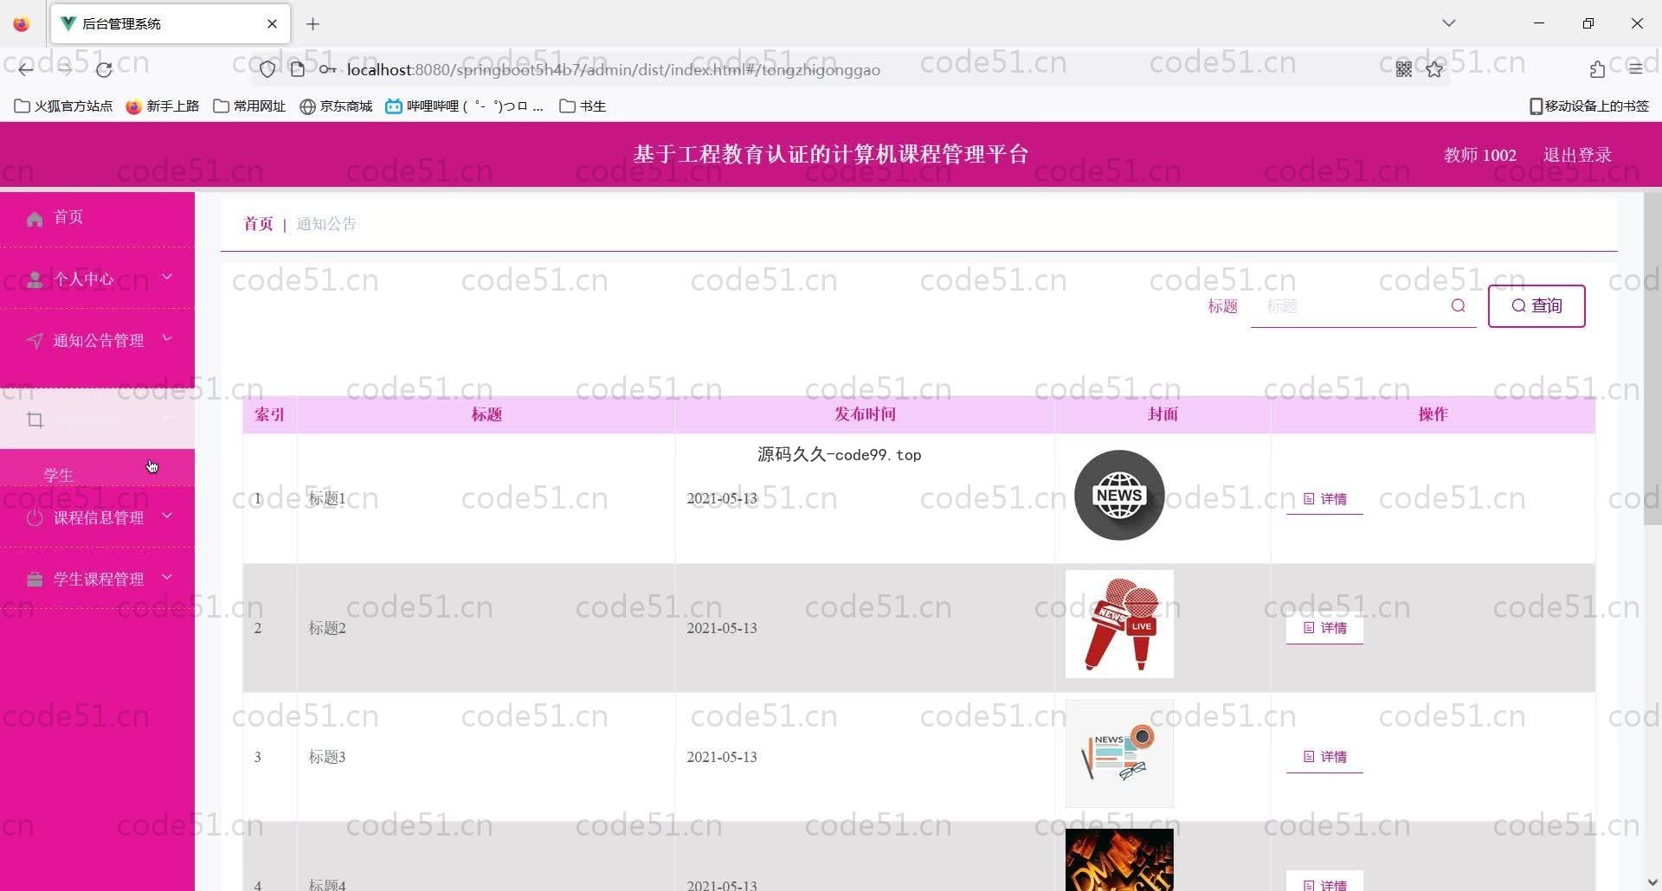Open a new tab with the plus icon

pos(313,24)
